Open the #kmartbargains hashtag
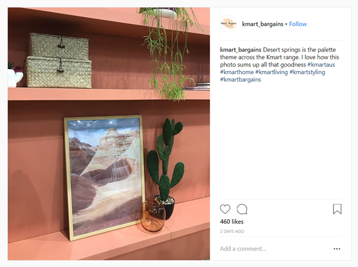 pyautogui.click(x=240, y=80)
